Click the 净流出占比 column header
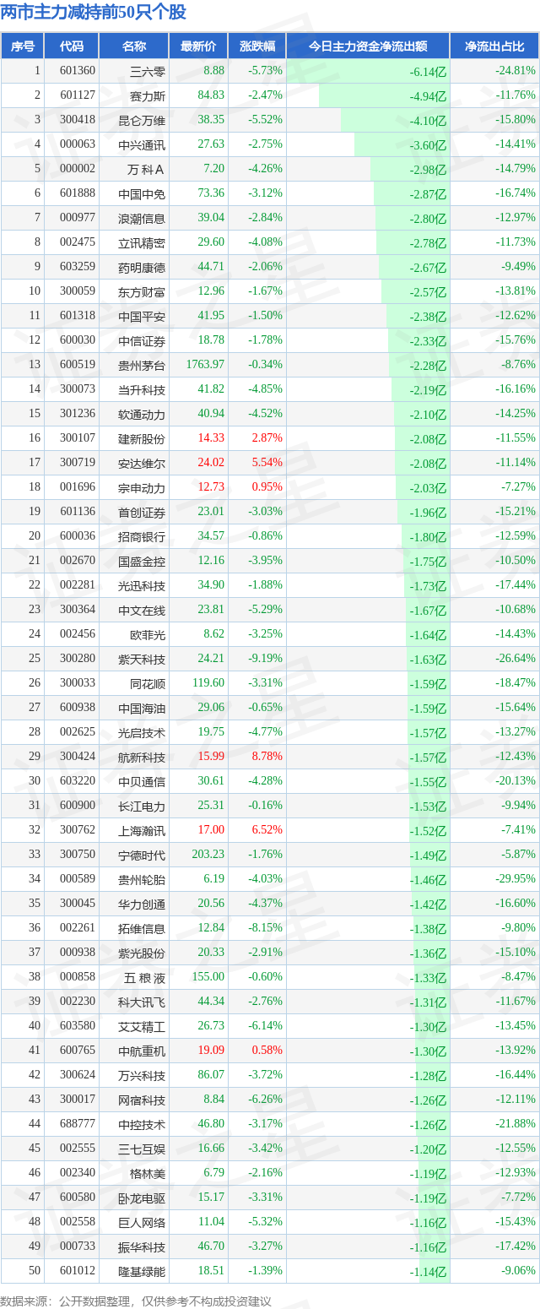The image size is (540, 1309). (x=494, y=46)
